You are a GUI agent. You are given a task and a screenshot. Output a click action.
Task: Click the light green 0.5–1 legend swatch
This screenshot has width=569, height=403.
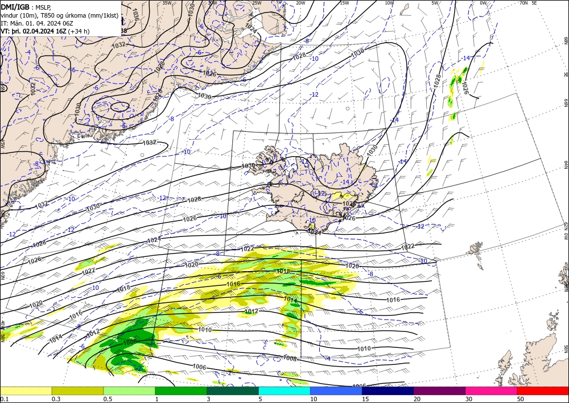click(129, 390)
